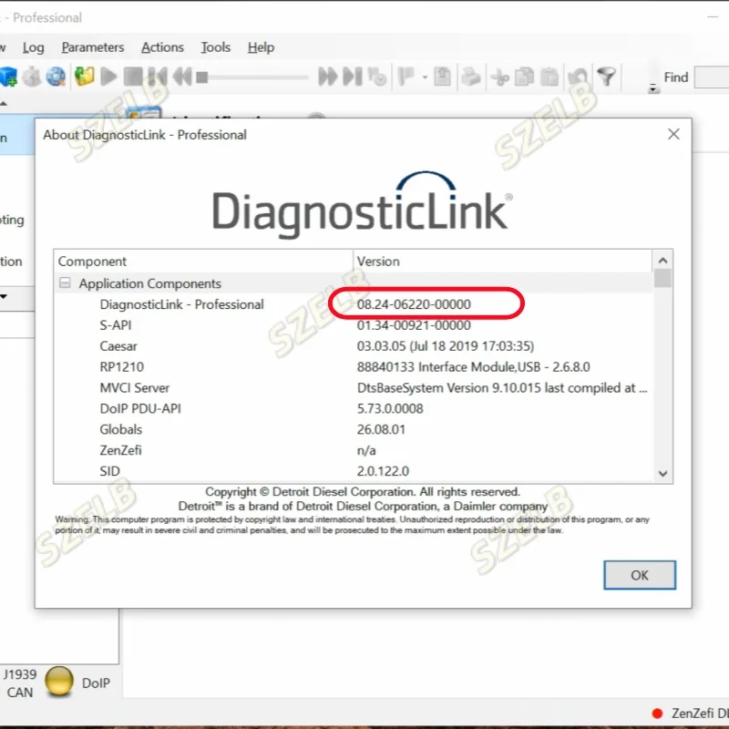Click the Undo toolbar icon
The height and width of the screenshot is (729, 729).
(579, 77)
